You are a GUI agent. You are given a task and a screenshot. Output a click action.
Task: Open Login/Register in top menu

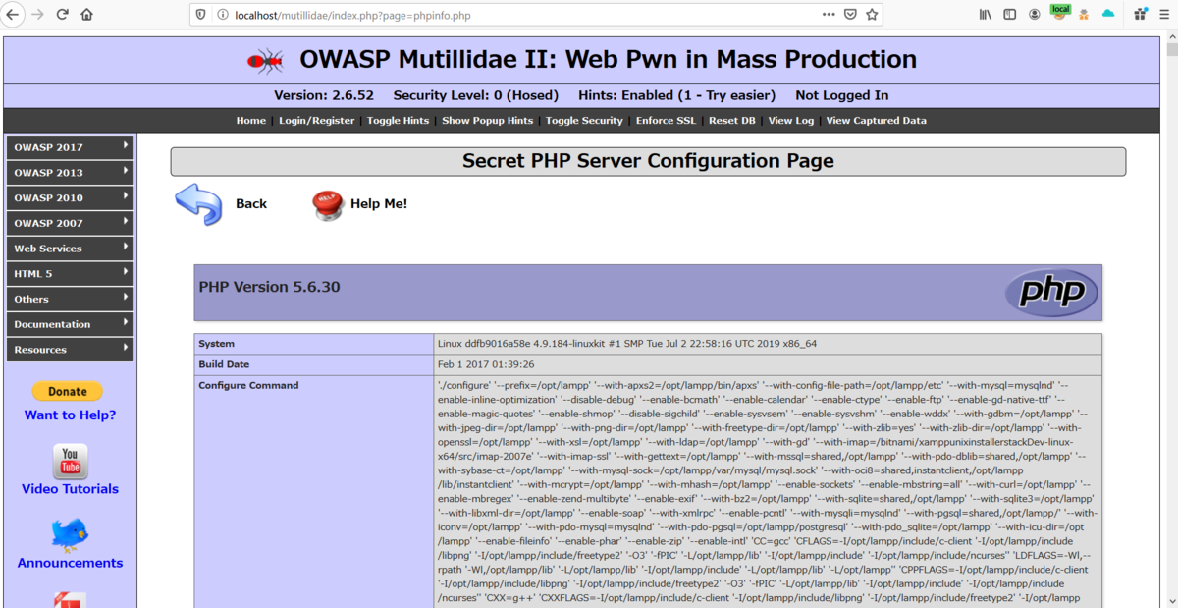[317, 121]
